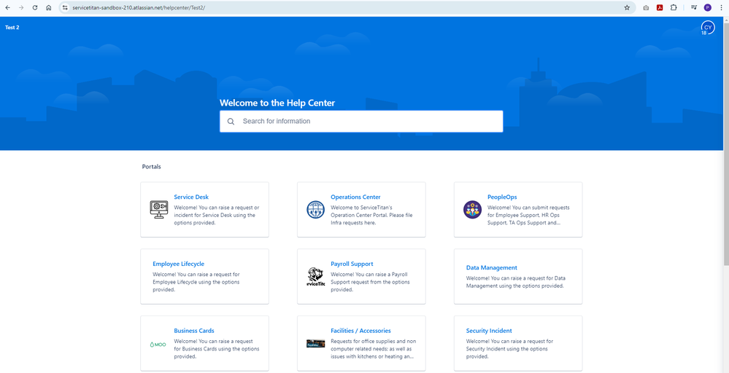Click the Facilities / Accessories thumbnail icon

(316, 344)
